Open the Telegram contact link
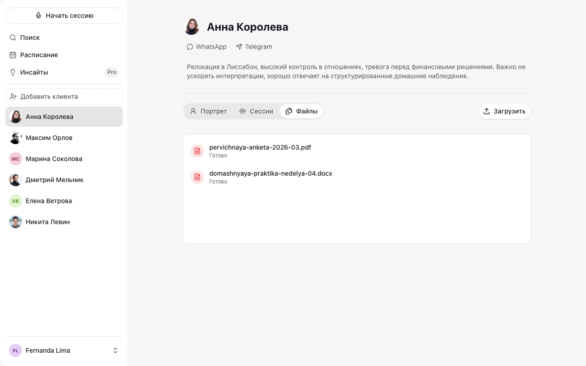This screenshot has height=366, width=586. point(254,47)
